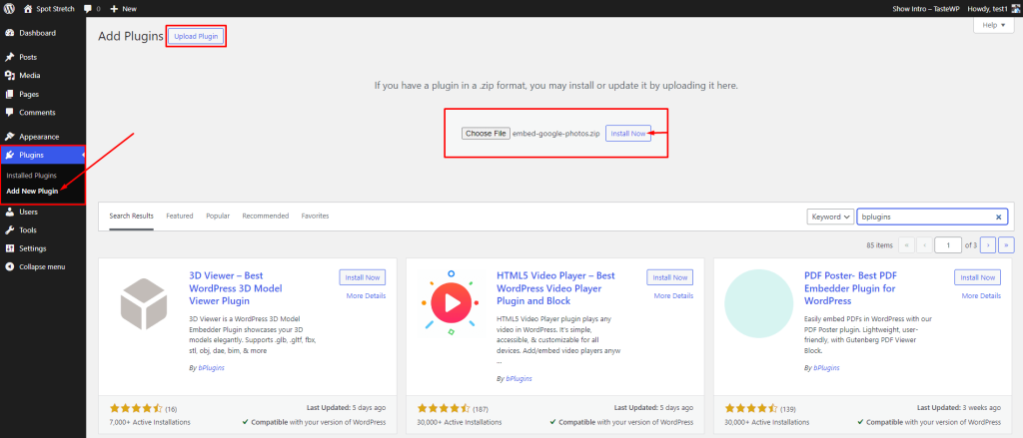Click the 3D Viewer plugin cube thumbnail
Image resolution: width=1023 pixels, height=438 pixels.
(x=145, y=304)
